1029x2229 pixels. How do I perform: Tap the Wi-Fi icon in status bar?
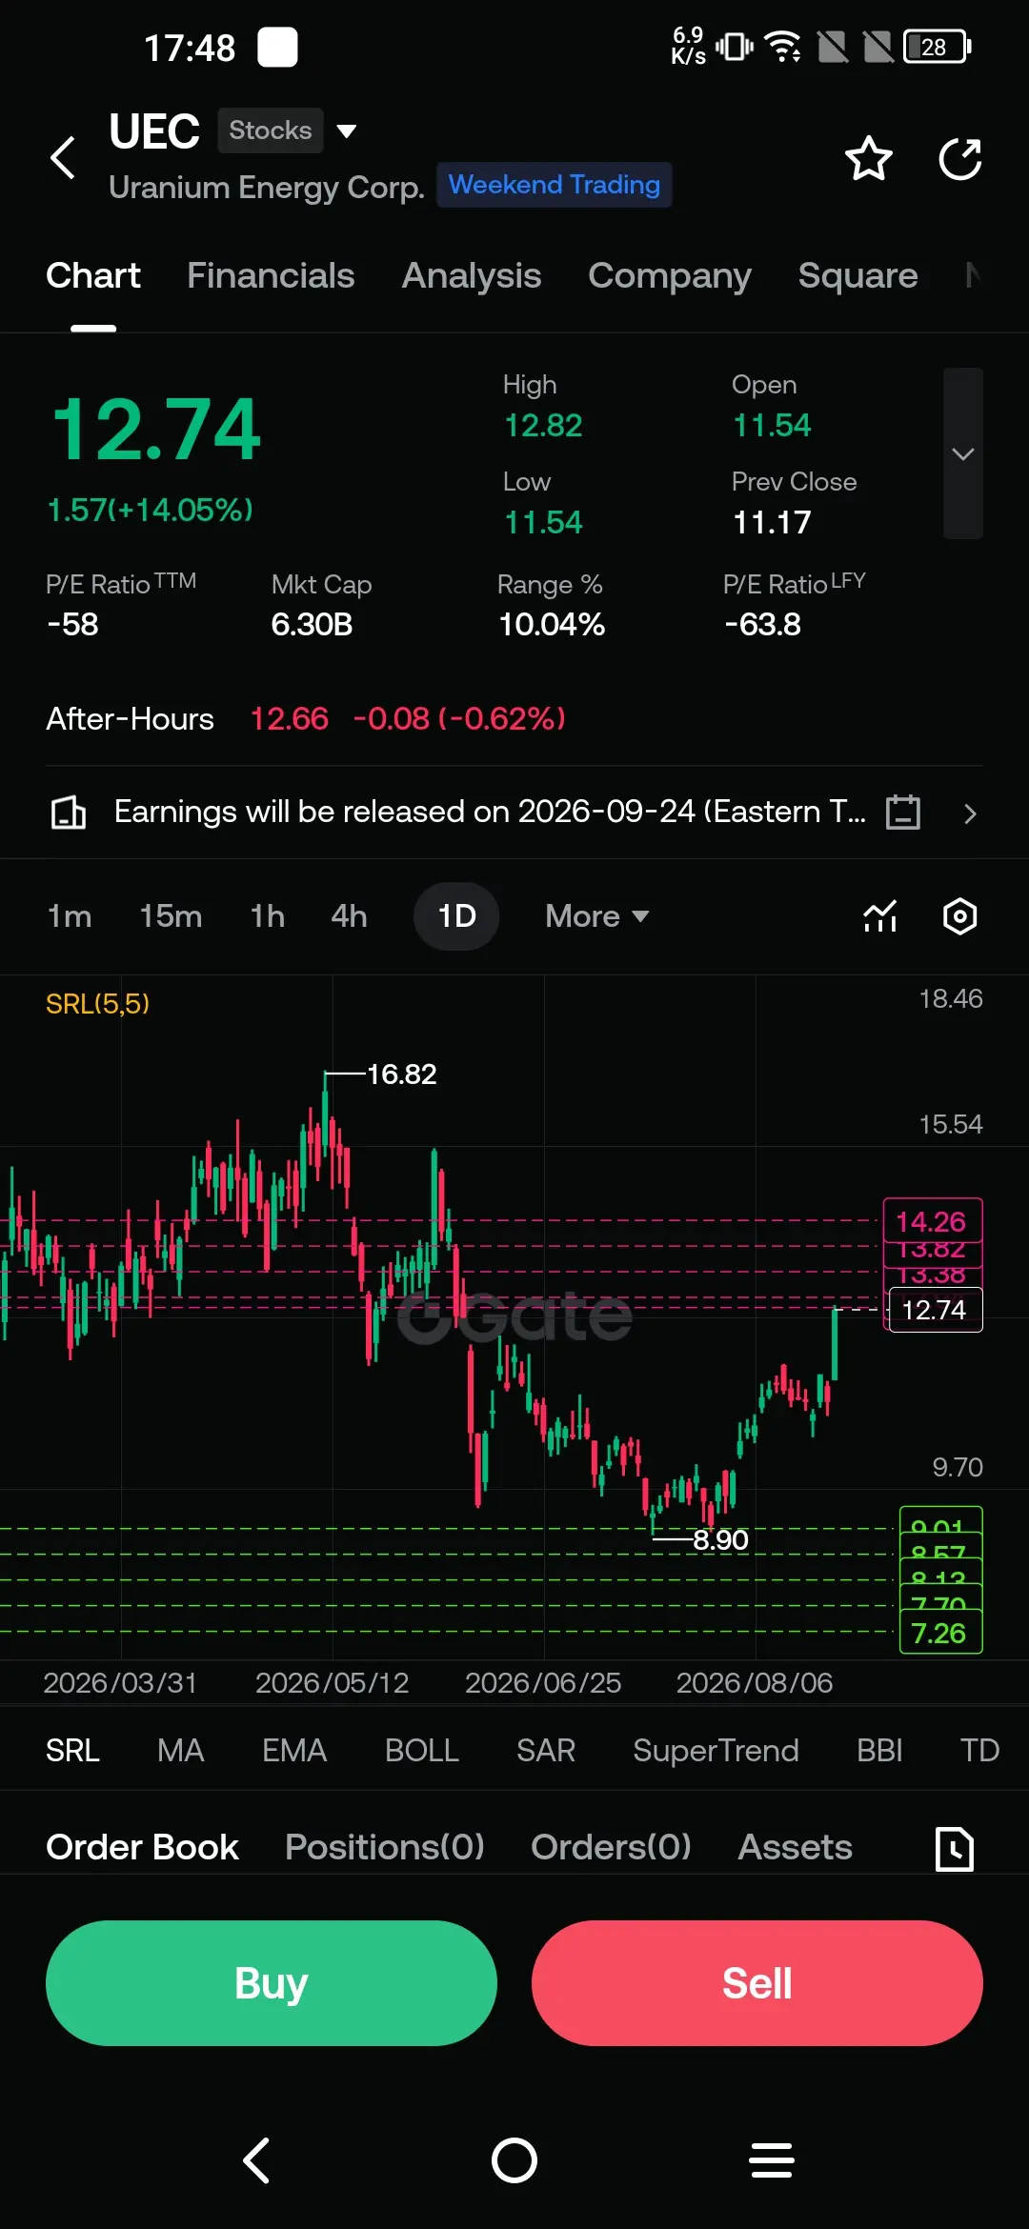click(783, 47)
